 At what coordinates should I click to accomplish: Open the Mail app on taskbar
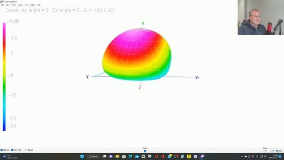pyautogui.click(x=137, y=156)
